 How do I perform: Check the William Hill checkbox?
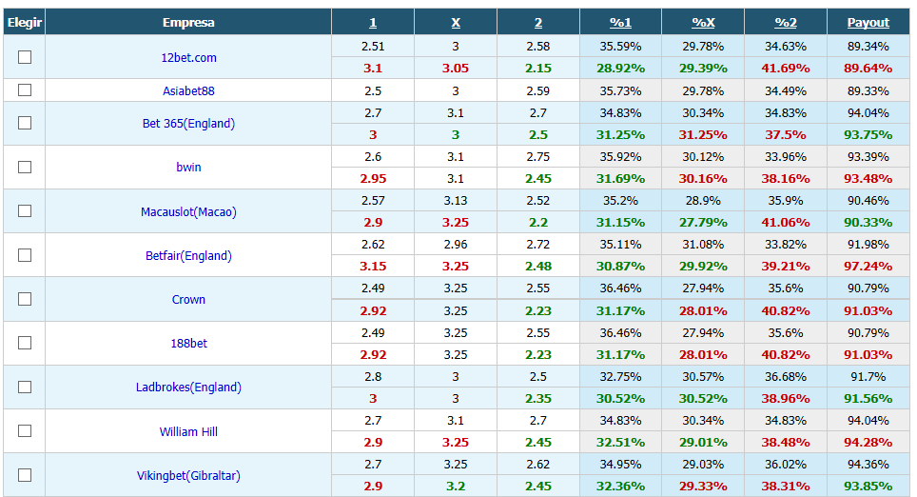[25, 431]
